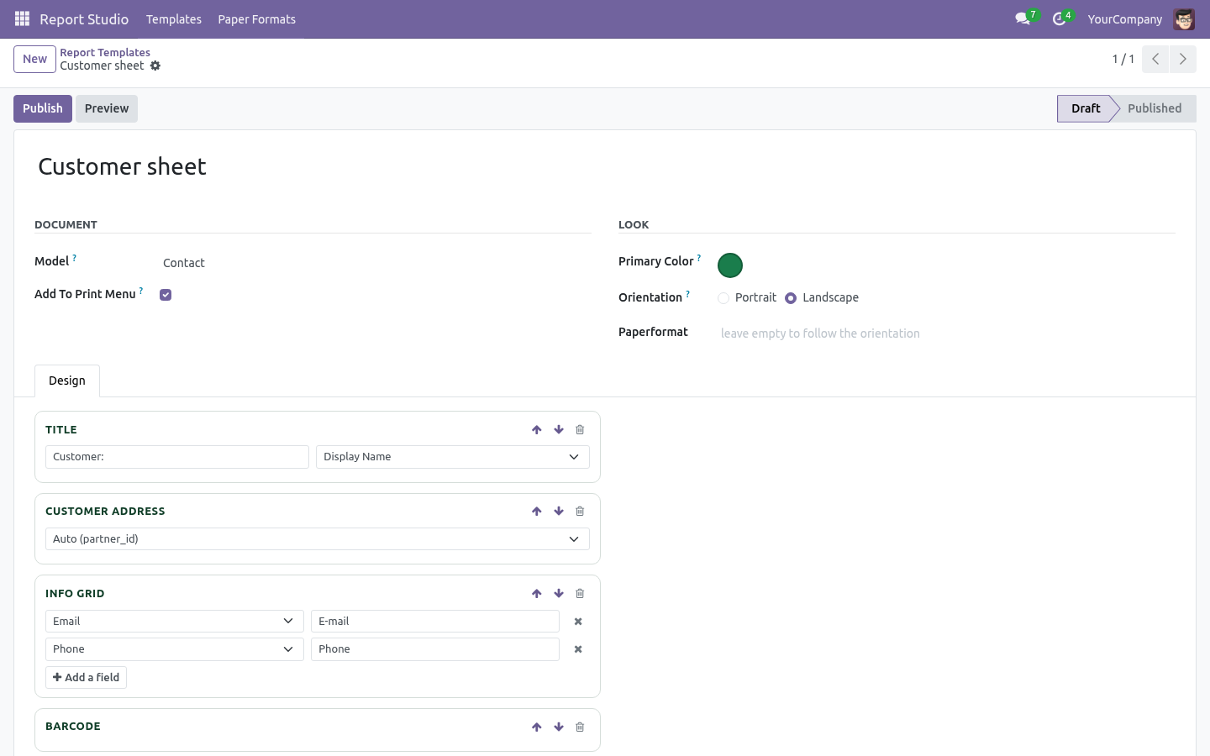Open the Paperformat selection field
Screen dimensions: 1210x756
[946, 333]
